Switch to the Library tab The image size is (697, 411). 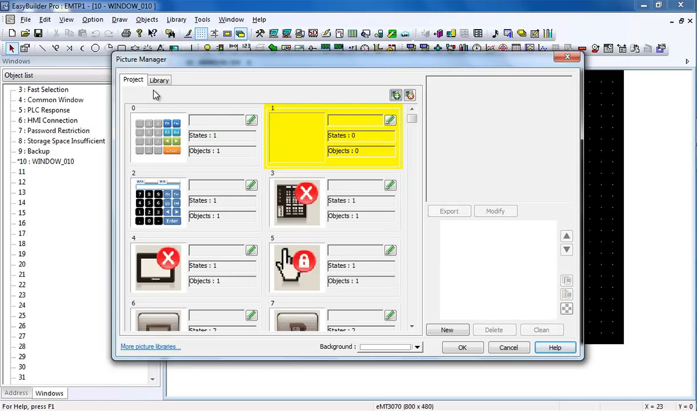click(159, 81)
